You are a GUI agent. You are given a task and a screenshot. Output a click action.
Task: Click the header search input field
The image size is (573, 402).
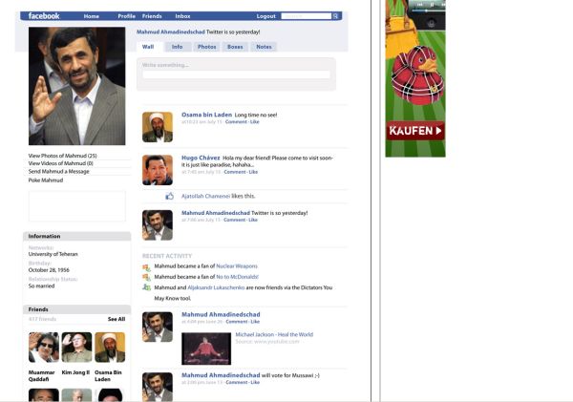(x=306, y=16)
